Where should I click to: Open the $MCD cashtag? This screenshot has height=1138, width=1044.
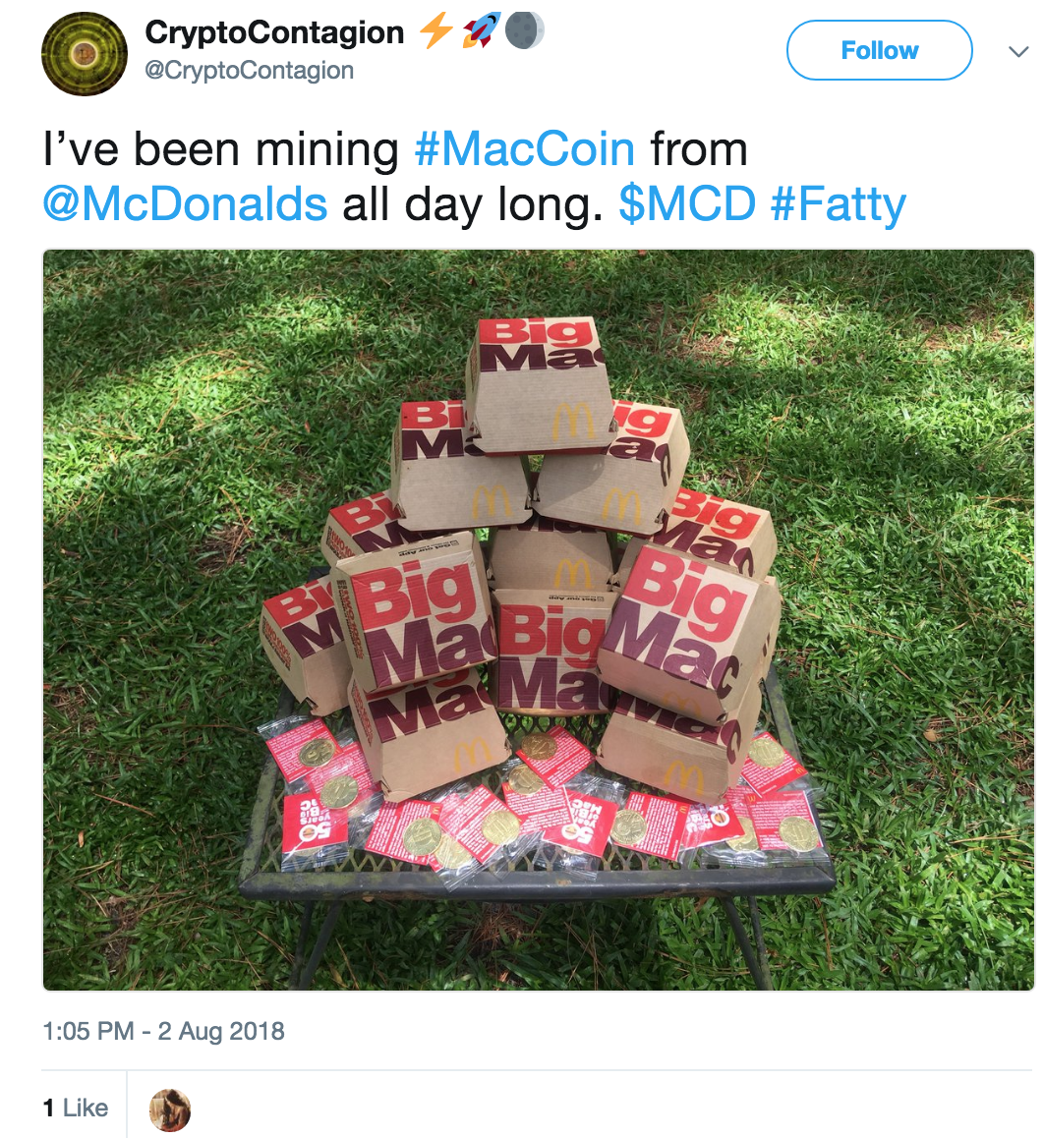(687, 205)
